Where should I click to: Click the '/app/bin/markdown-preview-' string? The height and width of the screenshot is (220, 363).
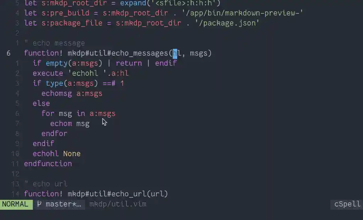(x=242, y=13)
